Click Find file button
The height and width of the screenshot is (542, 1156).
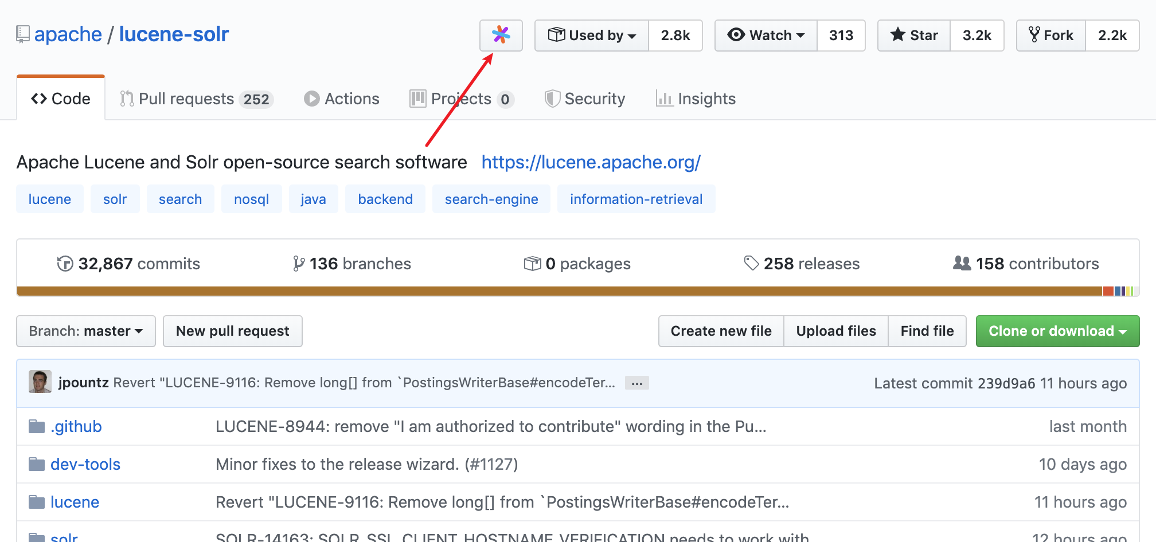927,331
